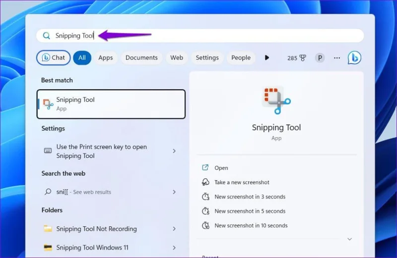The image size is (397, 258).
Task: Click the keyboard icon beside Print screen setting
Action: point(48,151)
